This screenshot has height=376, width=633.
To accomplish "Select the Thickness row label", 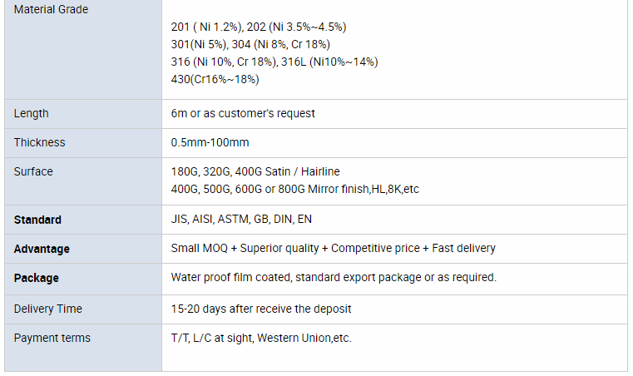I will click(x=39, y=142).
